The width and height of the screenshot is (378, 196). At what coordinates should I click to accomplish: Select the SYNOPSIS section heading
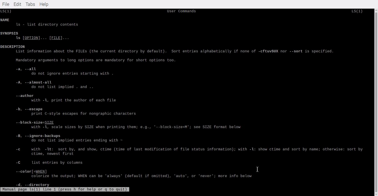(x=9, y=33)
